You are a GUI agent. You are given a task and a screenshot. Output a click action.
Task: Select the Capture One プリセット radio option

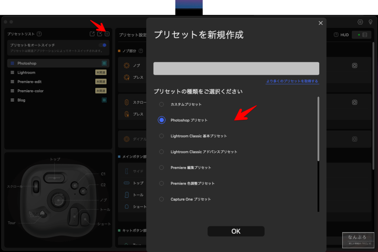coord(161,199)
